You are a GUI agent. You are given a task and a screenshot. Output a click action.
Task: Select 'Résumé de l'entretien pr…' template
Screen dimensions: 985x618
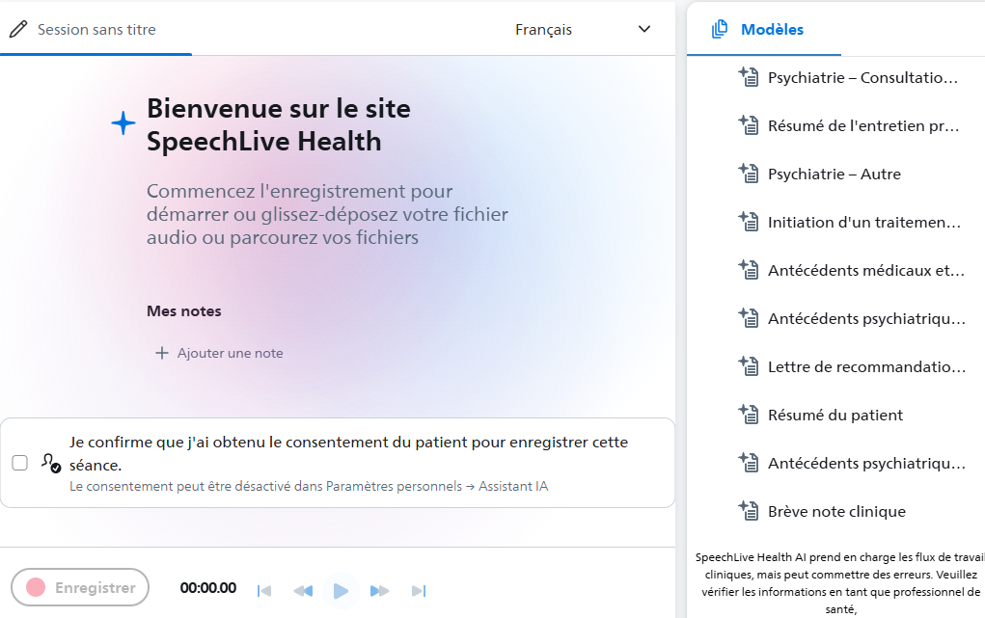(863, 125)
